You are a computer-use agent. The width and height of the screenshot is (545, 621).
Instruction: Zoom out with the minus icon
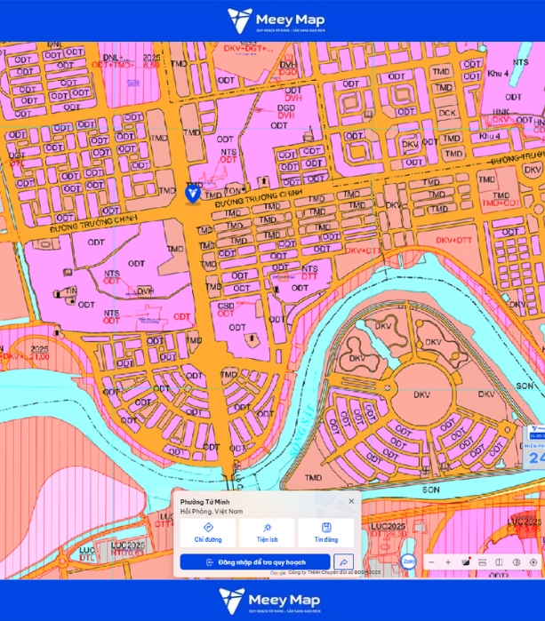pyautogui.click(x=431, y=562)
